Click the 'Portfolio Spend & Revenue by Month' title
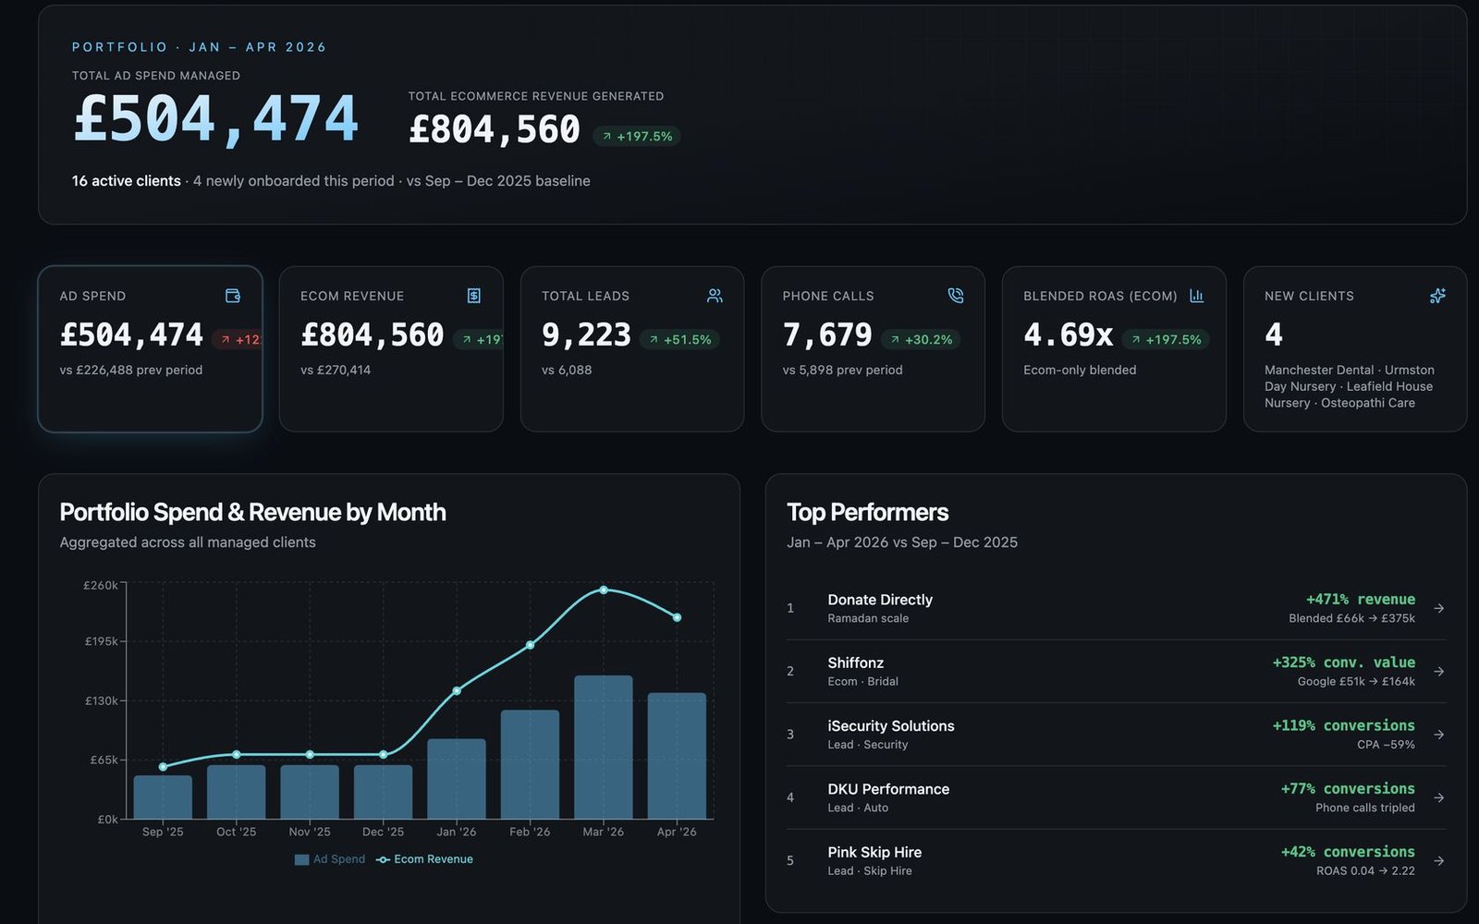 tap(252, 512)
